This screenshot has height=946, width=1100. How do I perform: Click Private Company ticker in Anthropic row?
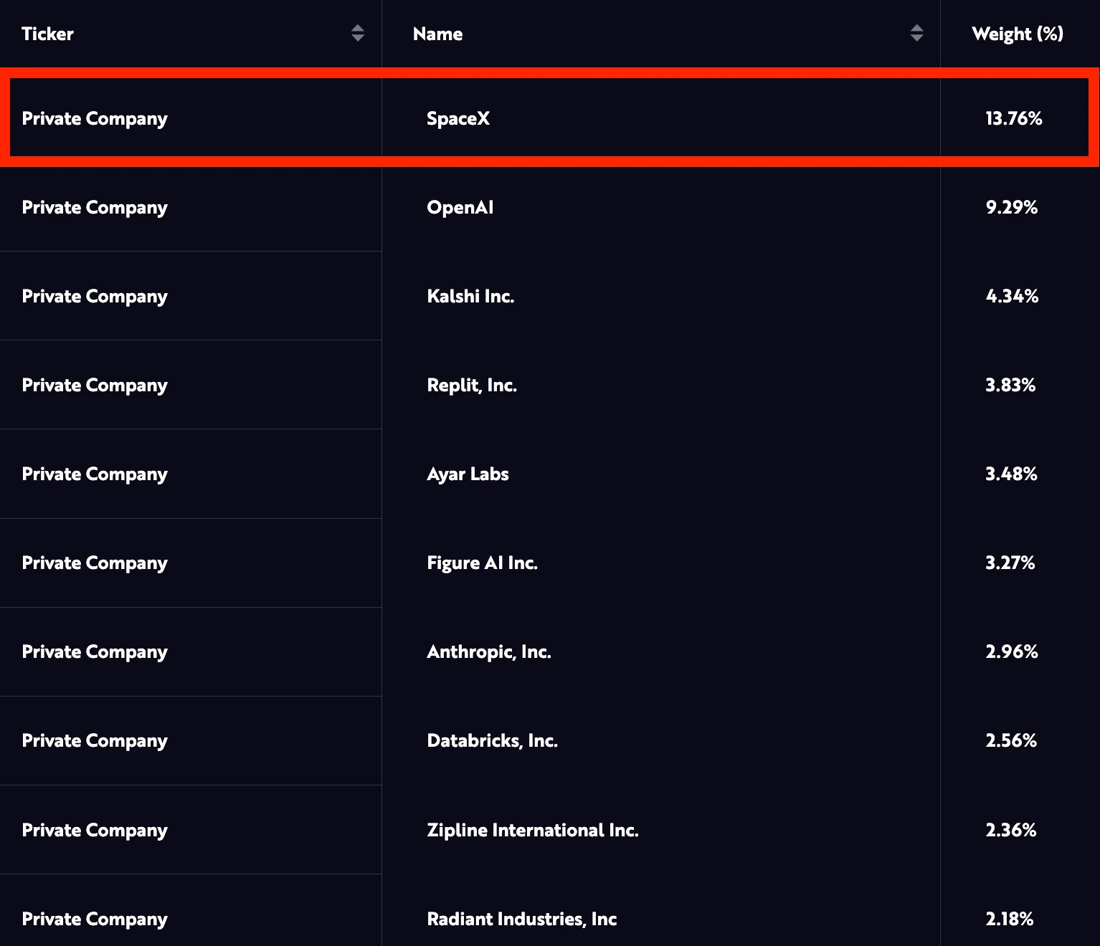[95, 651]
